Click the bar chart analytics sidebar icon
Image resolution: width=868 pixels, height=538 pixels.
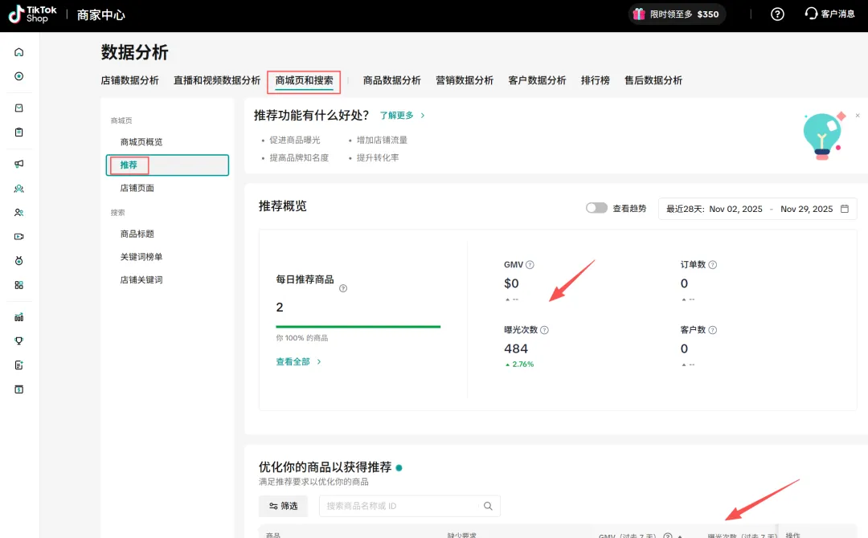18,317
